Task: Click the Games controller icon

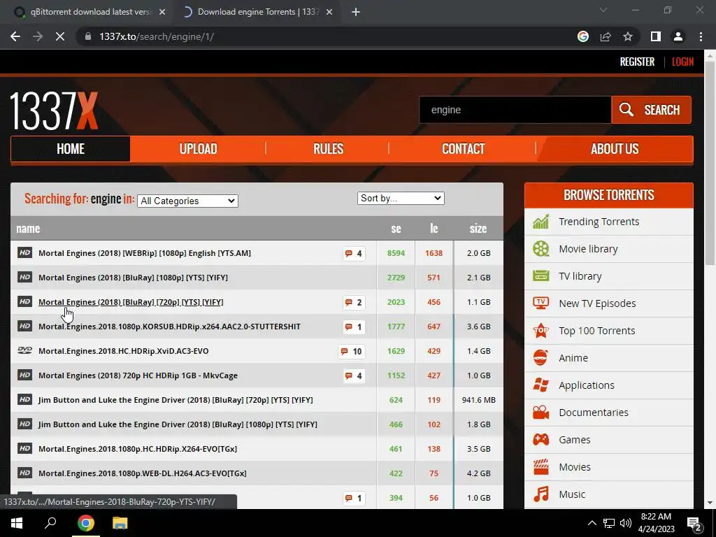Action: pyautogui.click(x=540, y=440)
